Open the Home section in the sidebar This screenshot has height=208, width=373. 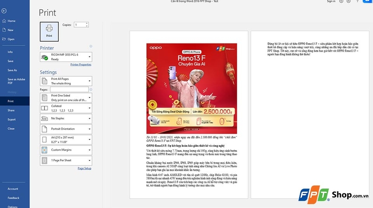pyautogui.click(x=11, y=21)
